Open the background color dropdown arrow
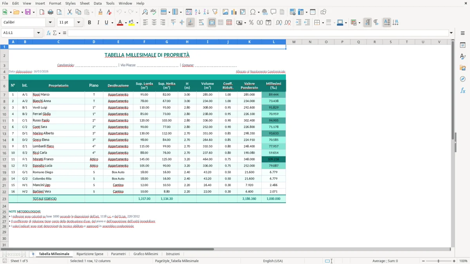Image resolution: width=470 pixels, height=264 pixels. click(137, 23)
